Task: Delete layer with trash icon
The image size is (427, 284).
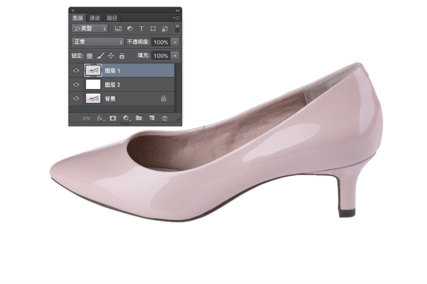Action: 165,118
